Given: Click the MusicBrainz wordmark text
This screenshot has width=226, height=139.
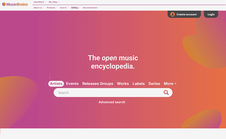Looking at the screenshot, I should click(x=17, y=4).
